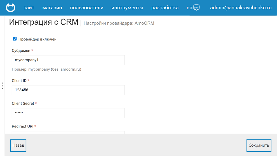
Task: Click into the Client ID field
Action: pos(68,90)
